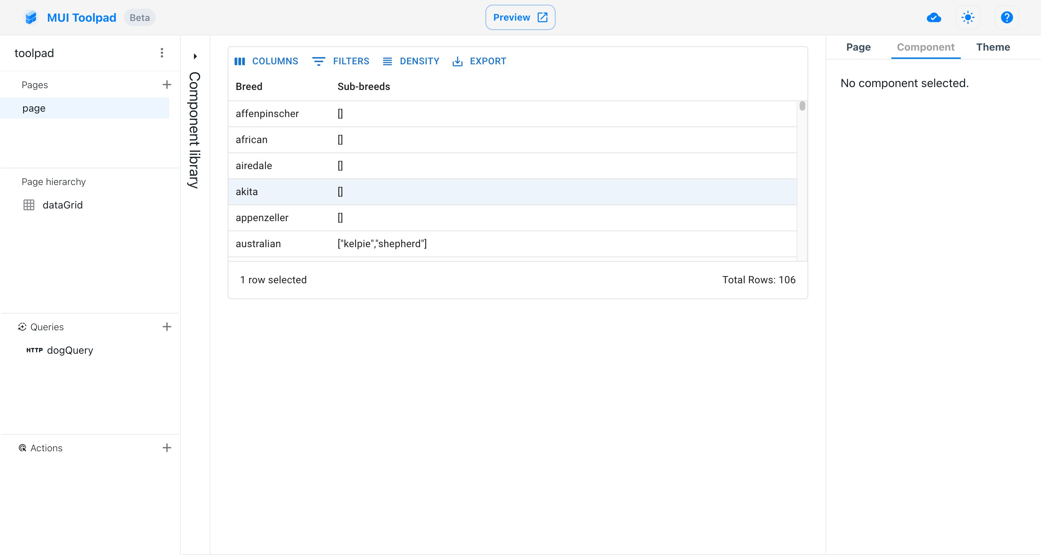This screenshot has height=555, width=1041.
Task: Select dataGrid in Page hierarchy
Action: pyautogui.click(x=62, y=205)
